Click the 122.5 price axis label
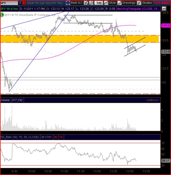This screenshot has height=175, width=171. point(165,68)
